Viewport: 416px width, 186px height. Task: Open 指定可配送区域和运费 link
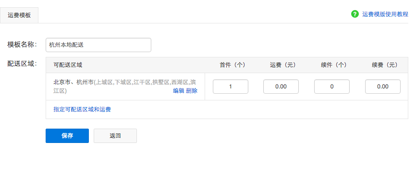82,109
